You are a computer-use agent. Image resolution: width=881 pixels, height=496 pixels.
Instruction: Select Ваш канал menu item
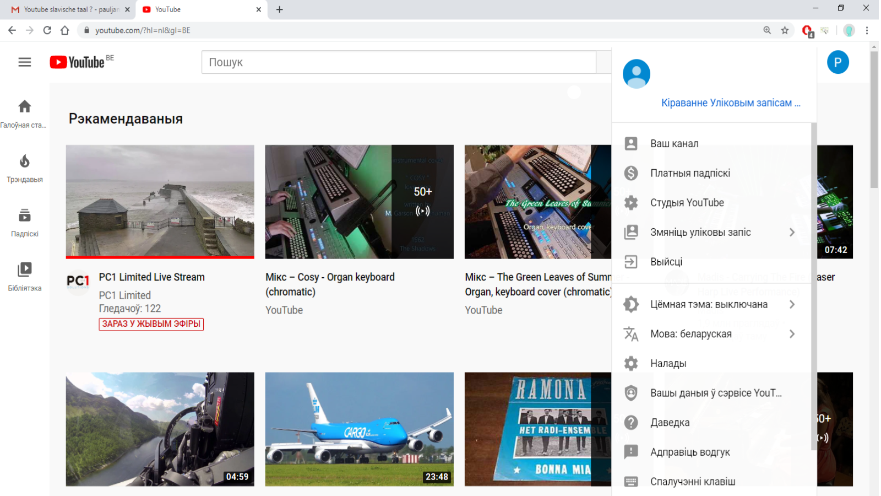click(x=675, y=143)
